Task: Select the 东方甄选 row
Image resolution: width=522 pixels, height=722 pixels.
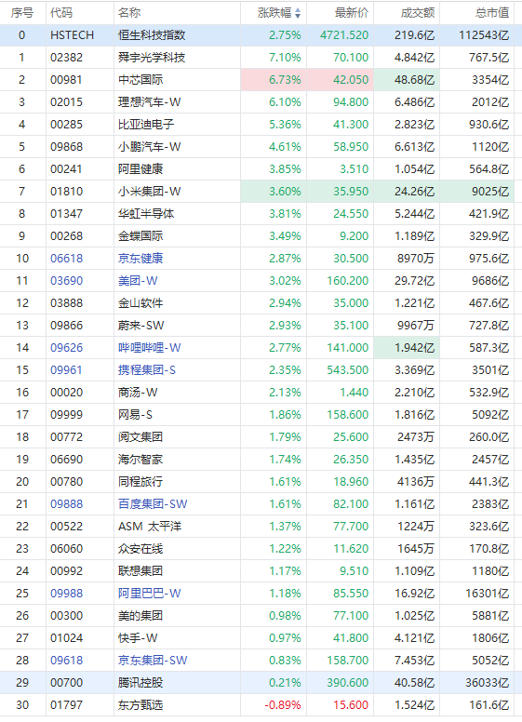Action: pos(257,705)
